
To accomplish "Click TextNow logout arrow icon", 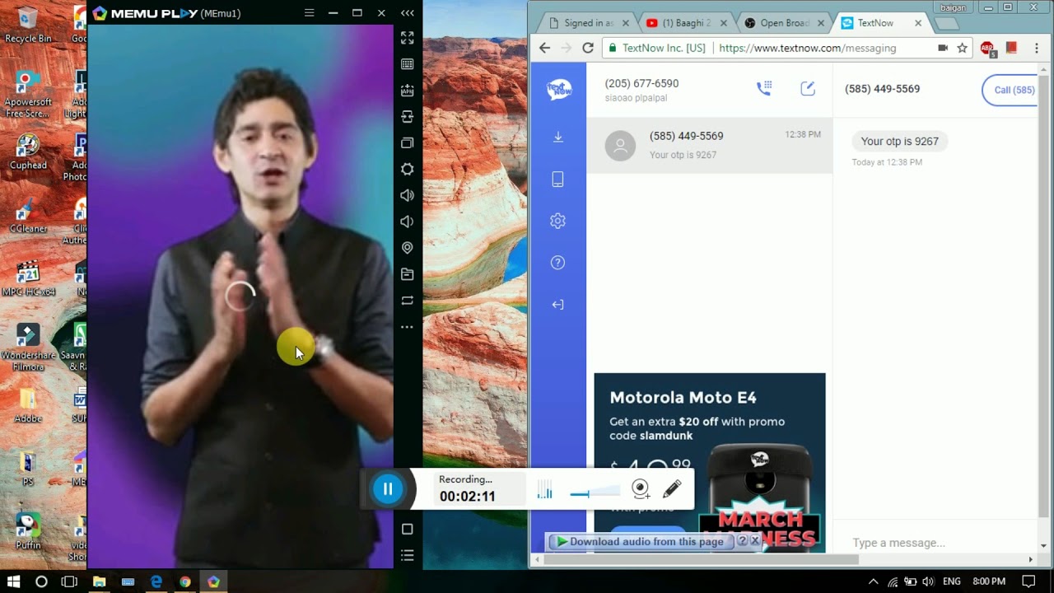I will point(557,305).
